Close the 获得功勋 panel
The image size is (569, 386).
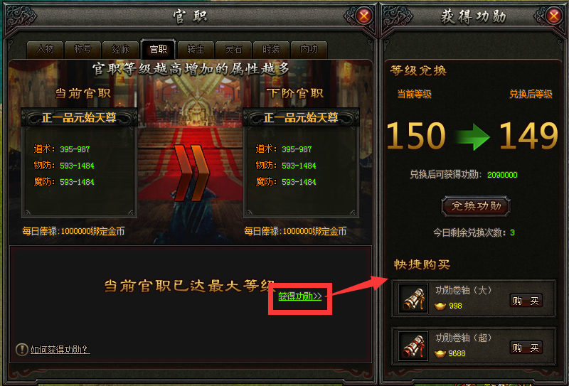coord(553,16)
